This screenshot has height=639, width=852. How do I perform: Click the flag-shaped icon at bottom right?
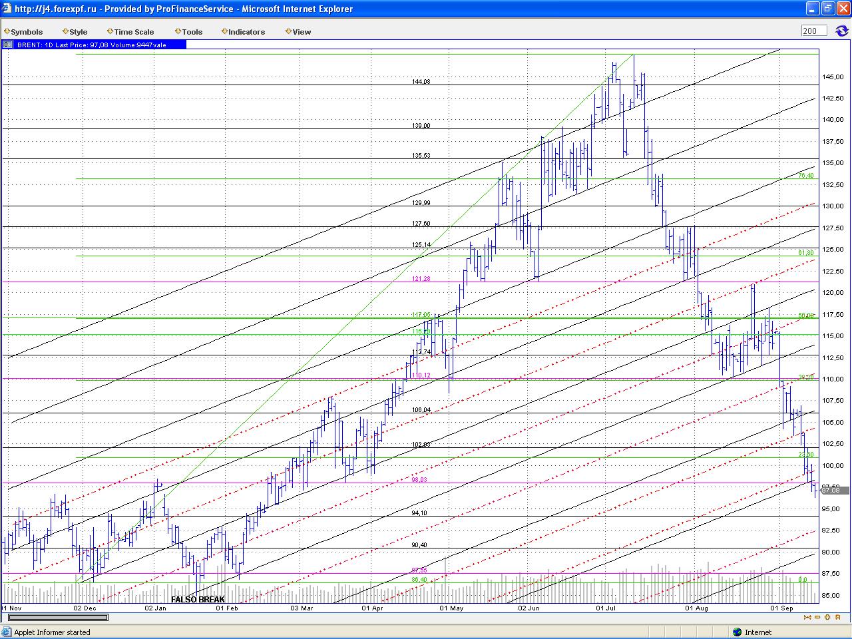[837, 617]
